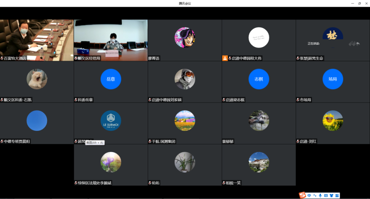Viewport: 370px width, 199px height.
Task: Click muted mic icon beside 顺义区经信局
Action: pyautogui.click(x=76, y=58)
